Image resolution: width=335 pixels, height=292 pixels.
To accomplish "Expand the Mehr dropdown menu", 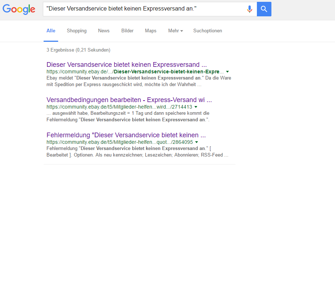I will [x=175, y=31].
